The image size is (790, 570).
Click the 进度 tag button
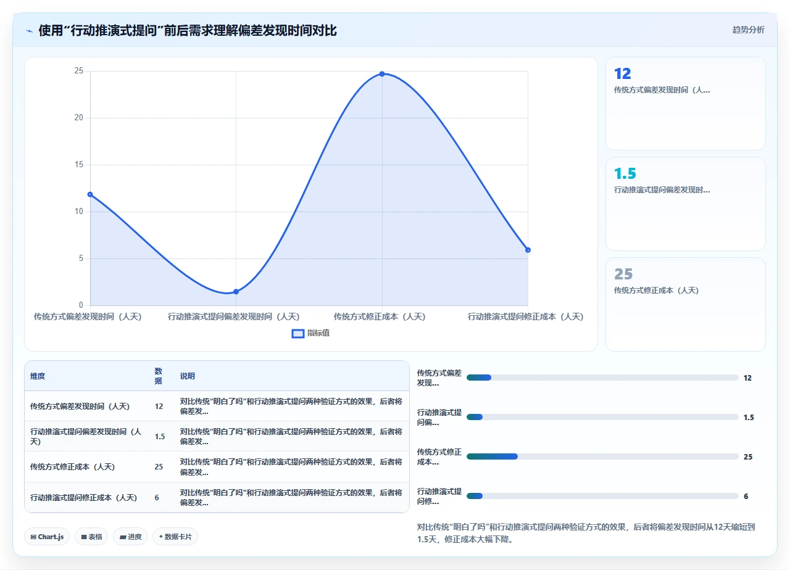[130, 537]
